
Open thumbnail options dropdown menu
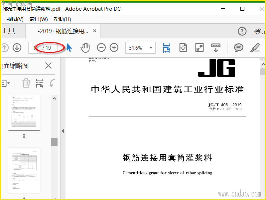6,83
